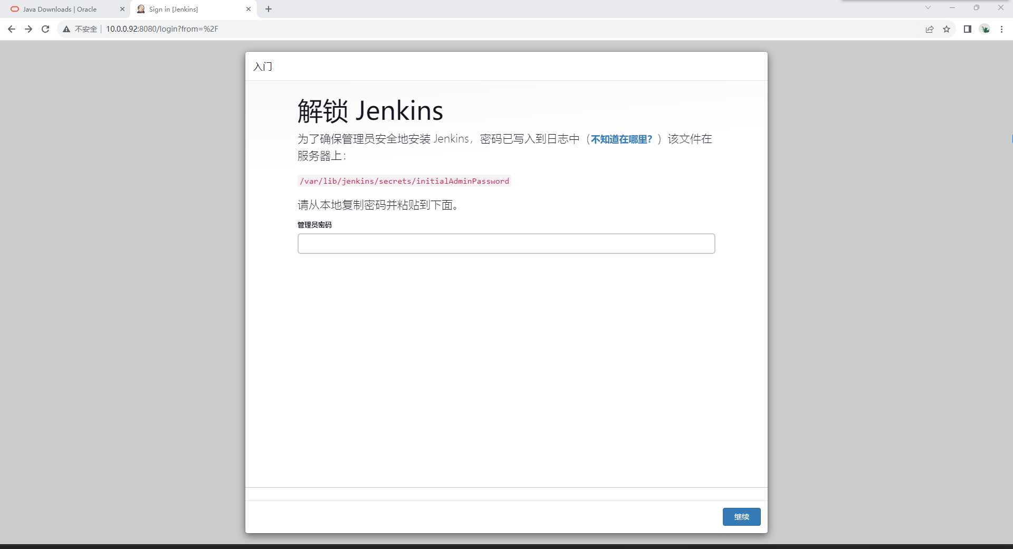1013x549 pixels.
Task: Open a new browser tab
Action: [x=269, y=9]
